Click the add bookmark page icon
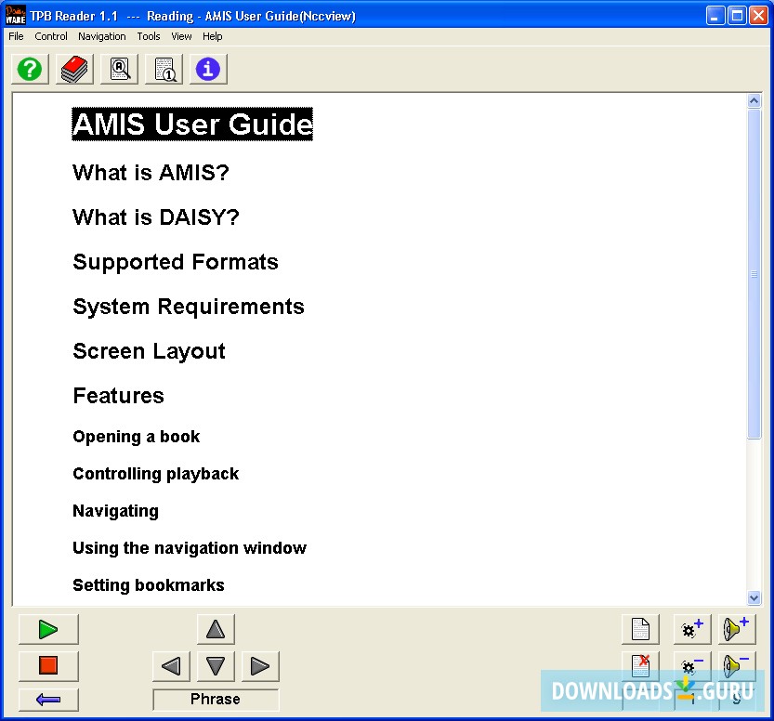This screenshot has height=721, width=774. pyautogui.click(x=640, y=630)
